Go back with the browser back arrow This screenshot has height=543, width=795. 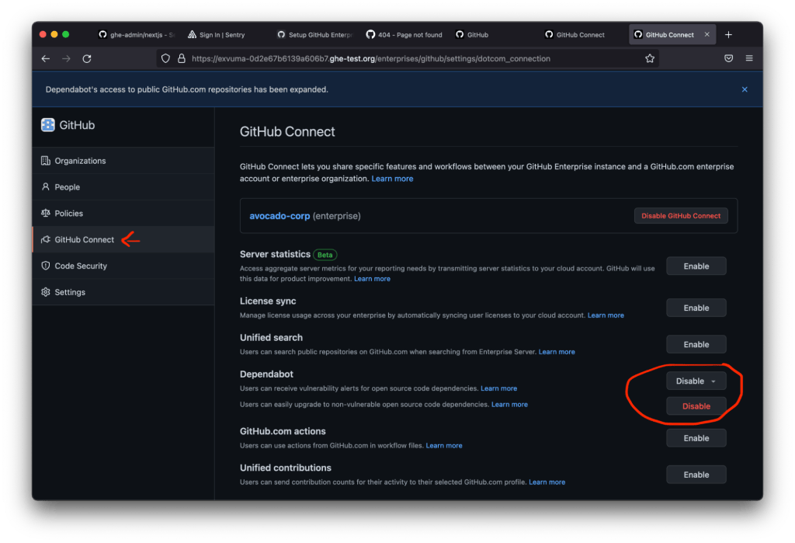coord(46,59)
